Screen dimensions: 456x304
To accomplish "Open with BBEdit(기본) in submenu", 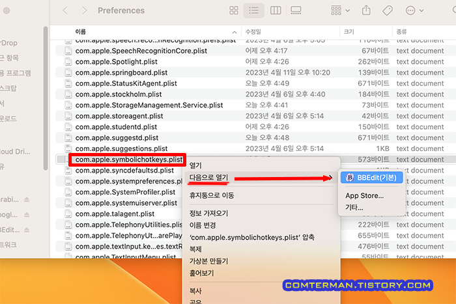I will tap(372, 178).
